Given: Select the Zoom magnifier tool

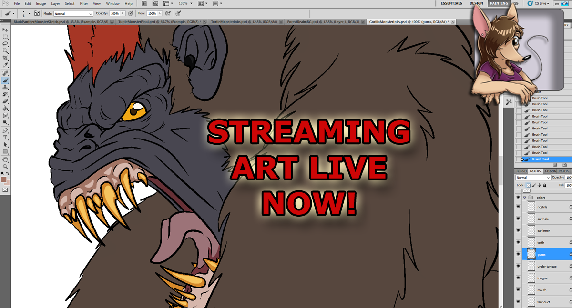Looking at the screenshot, I should pos(5,167).
